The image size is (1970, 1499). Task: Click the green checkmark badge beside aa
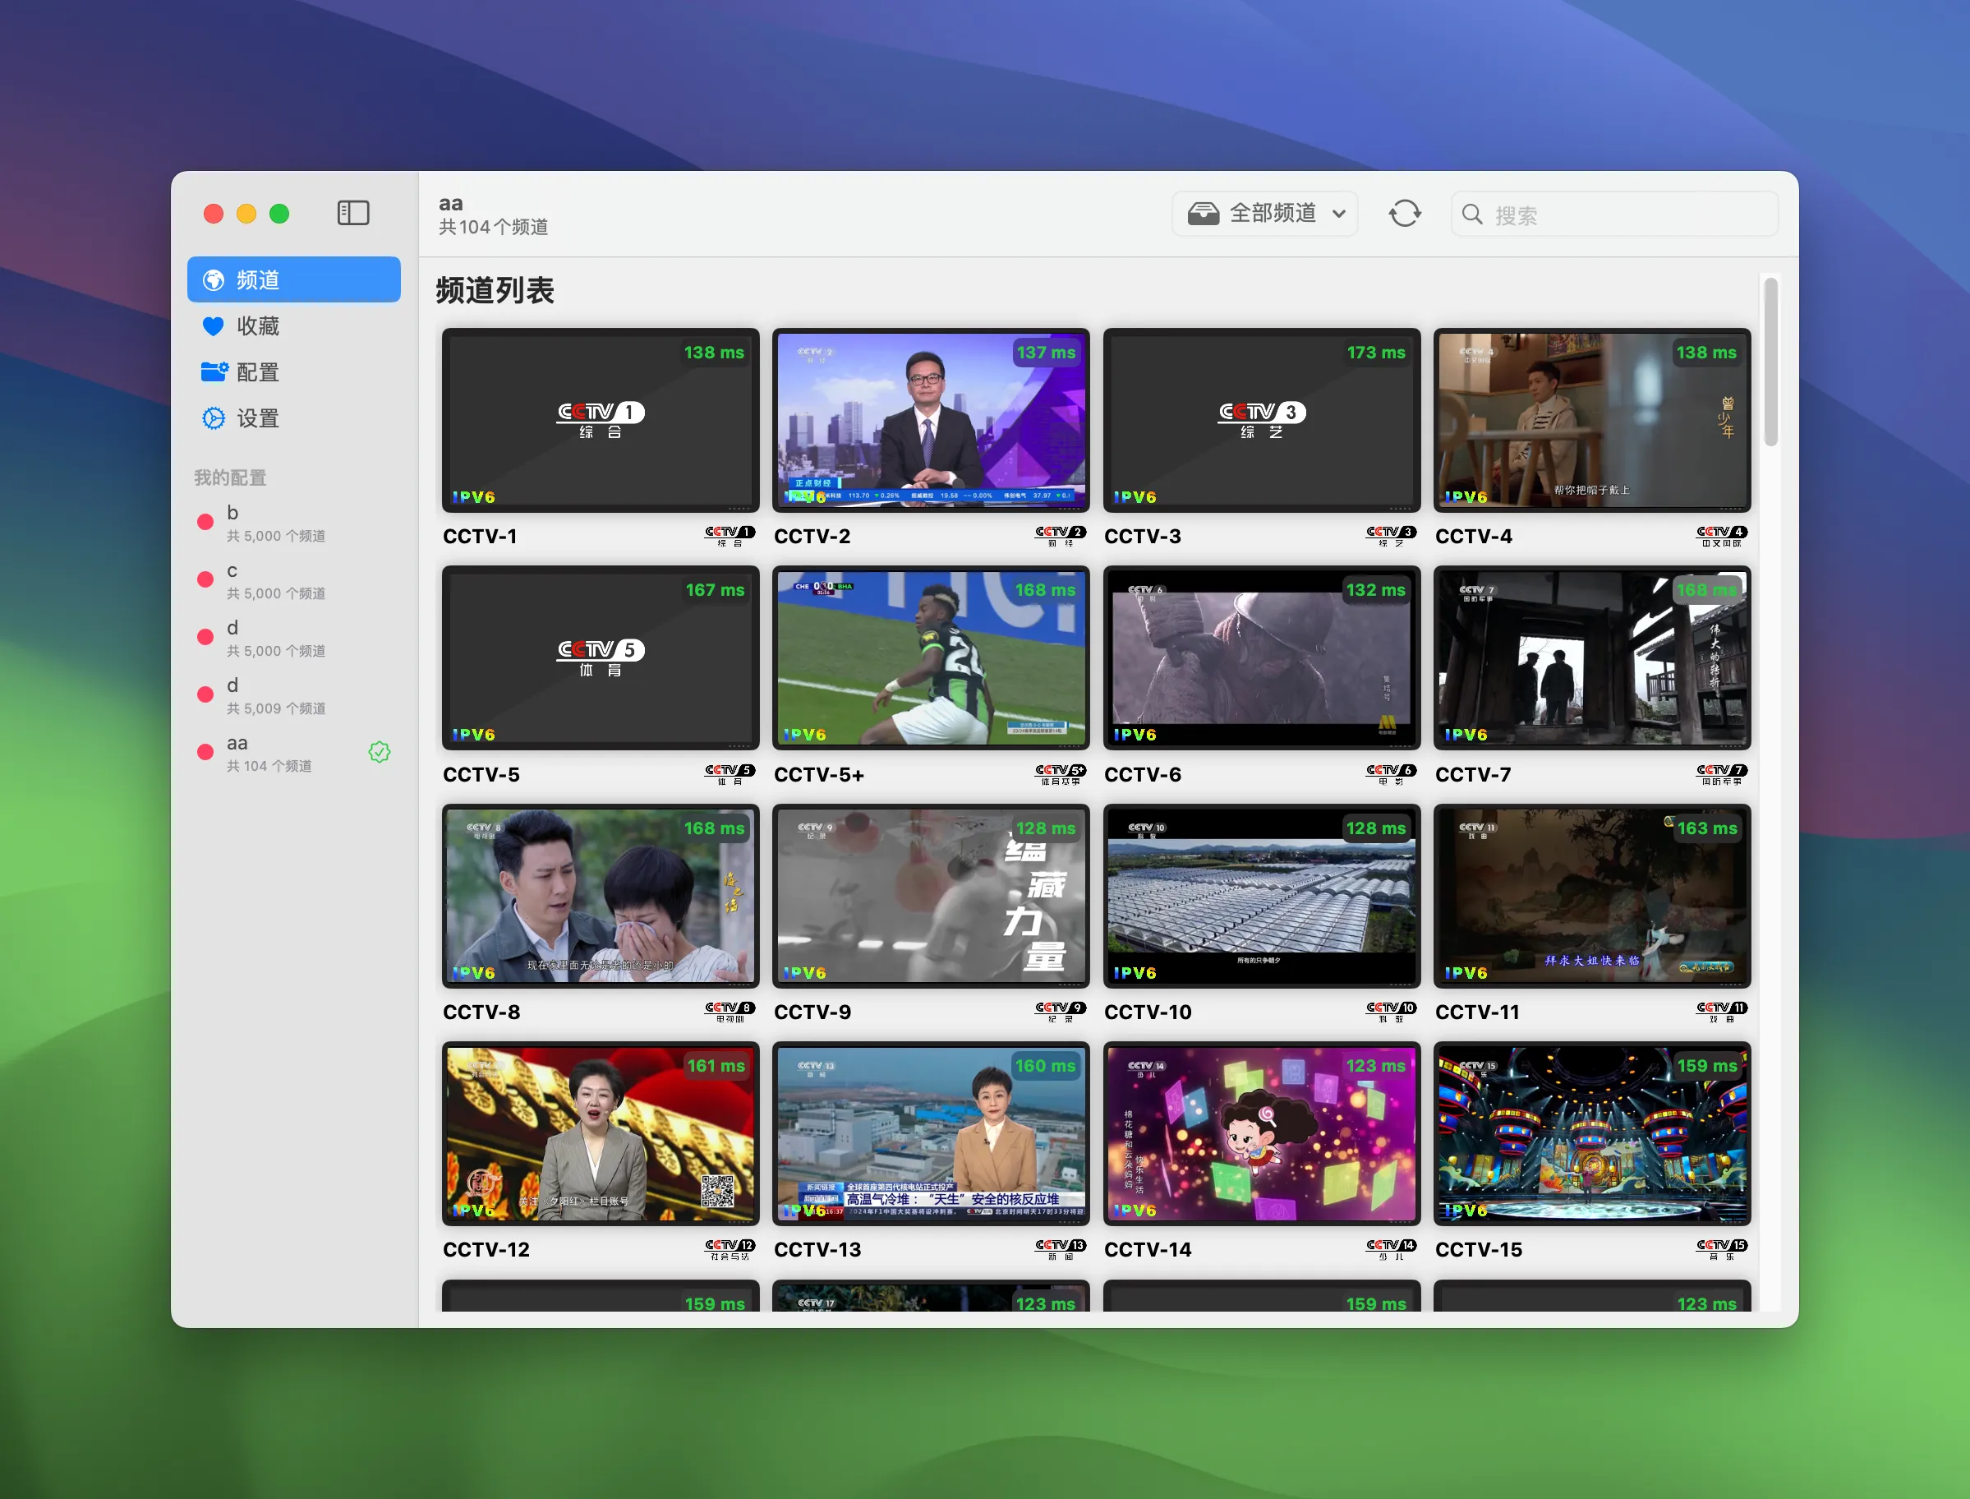pos(379,752)
